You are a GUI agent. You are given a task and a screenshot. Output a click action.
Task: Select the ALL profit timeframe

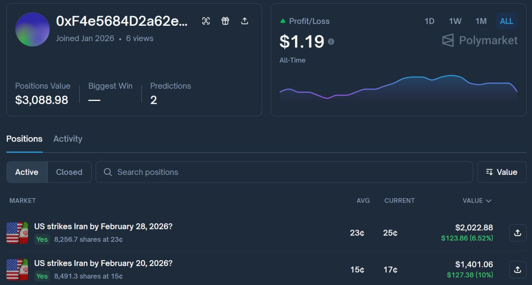point(506,21)
